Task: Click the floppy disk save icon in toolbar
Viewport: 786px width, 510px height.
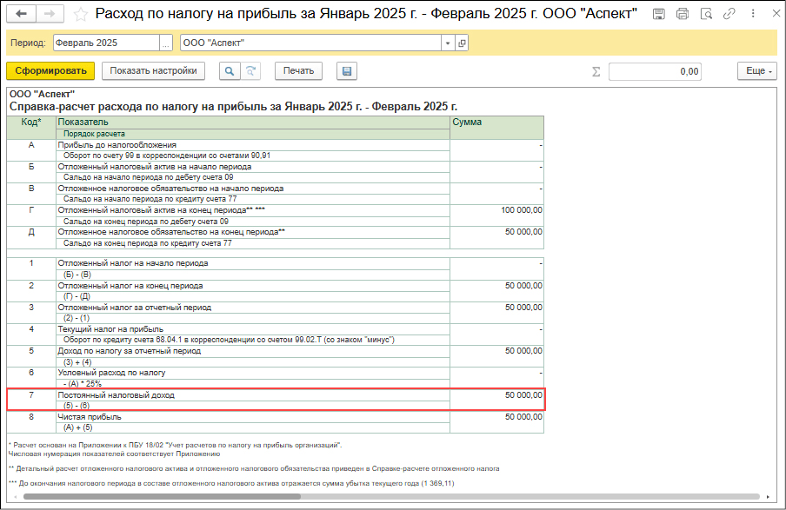Action: coord(347,71)
